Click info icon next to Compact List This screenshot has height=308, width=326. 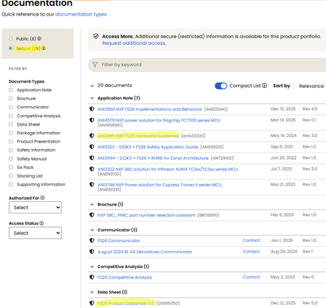click(x=264, y=86)
